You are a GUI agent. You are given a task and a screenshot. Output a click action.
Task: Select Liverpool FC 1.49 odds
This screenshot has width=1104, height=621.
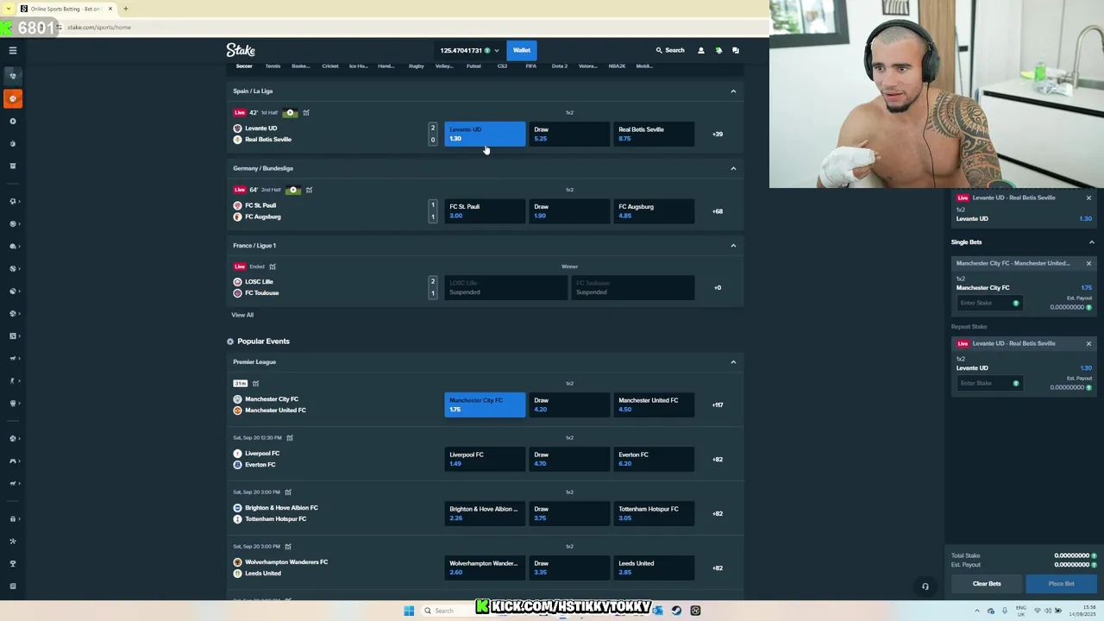click(485, 459)
